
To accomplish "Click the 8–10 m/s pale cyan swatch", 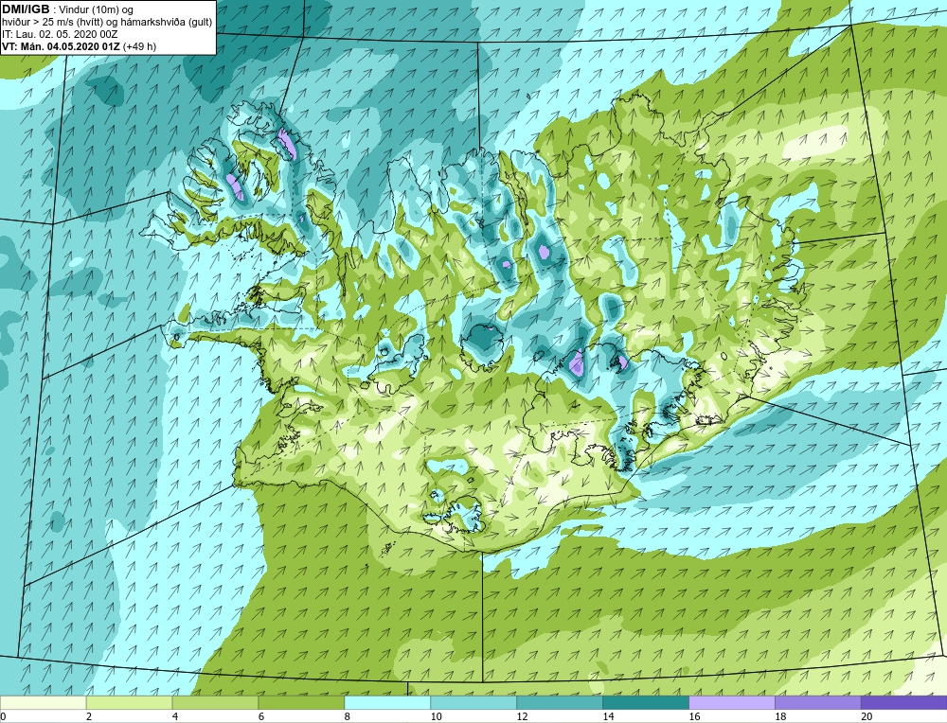I will [387, 702].
